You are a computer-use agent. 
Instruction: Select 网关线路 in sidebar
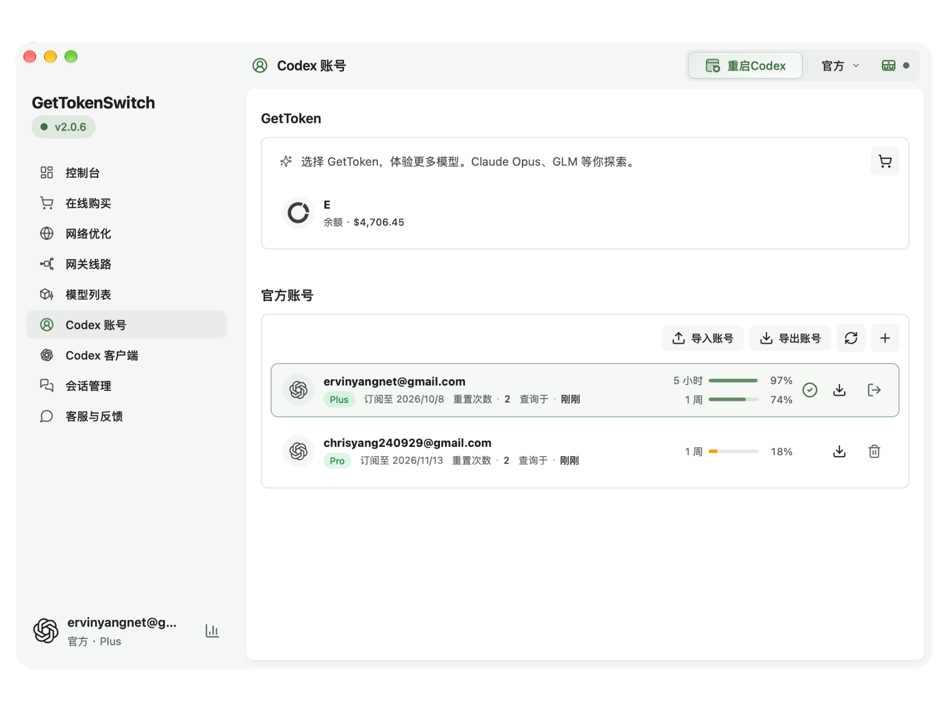[x=126, y=264]
